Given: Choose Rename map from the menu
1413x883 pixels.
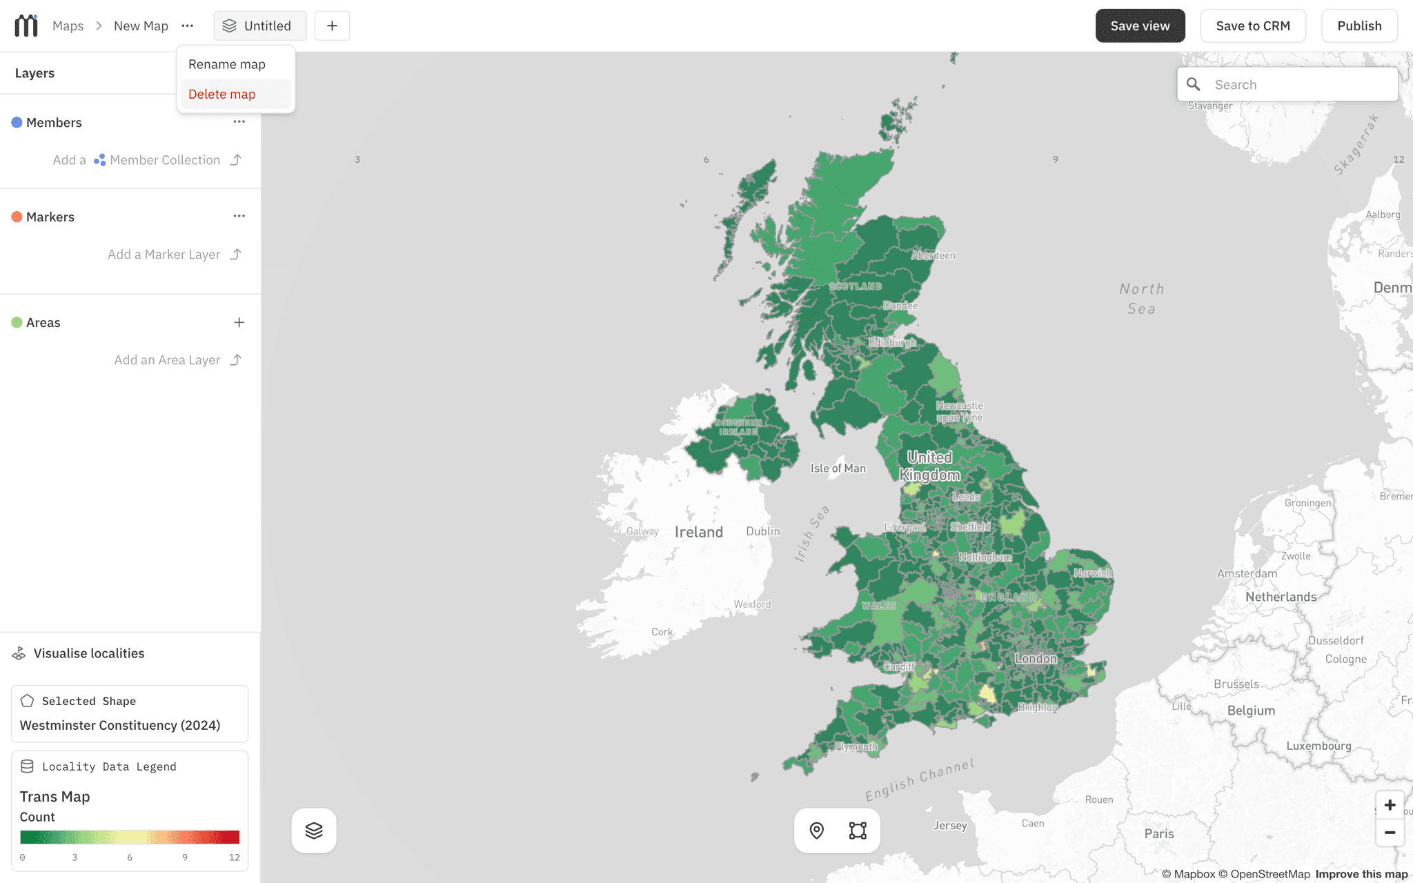Looking at the screenshot, I should (x=227, y=64).
